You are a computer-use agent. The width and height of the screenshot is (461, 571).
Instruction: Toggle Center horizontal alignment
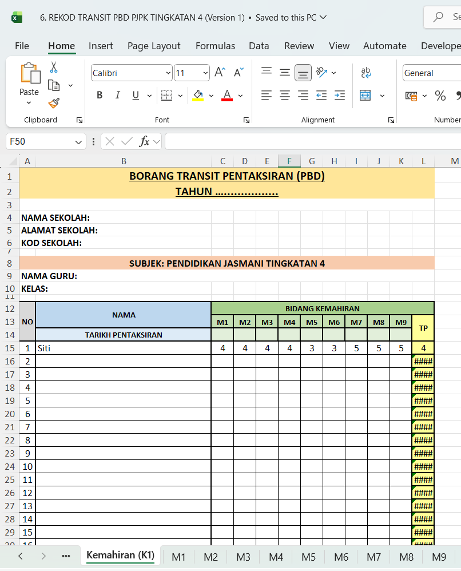point(285,96)
